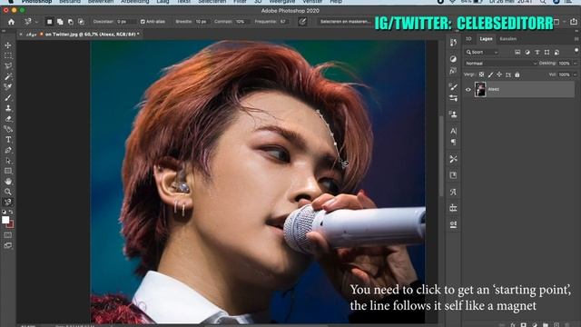Click the Ateez layer thumbnail
The height and width of the screenshot is (327, 581).
[x=480, y=89]
